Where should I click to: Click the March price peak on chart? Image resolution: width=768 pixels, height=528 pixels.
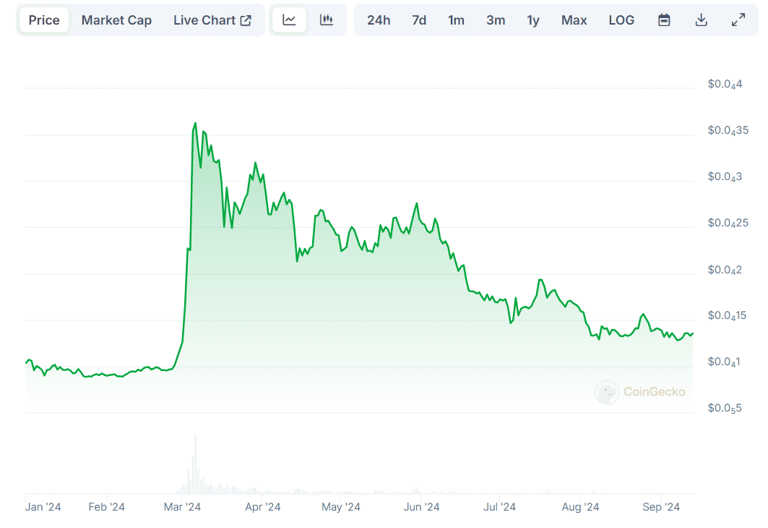point(195,123)
